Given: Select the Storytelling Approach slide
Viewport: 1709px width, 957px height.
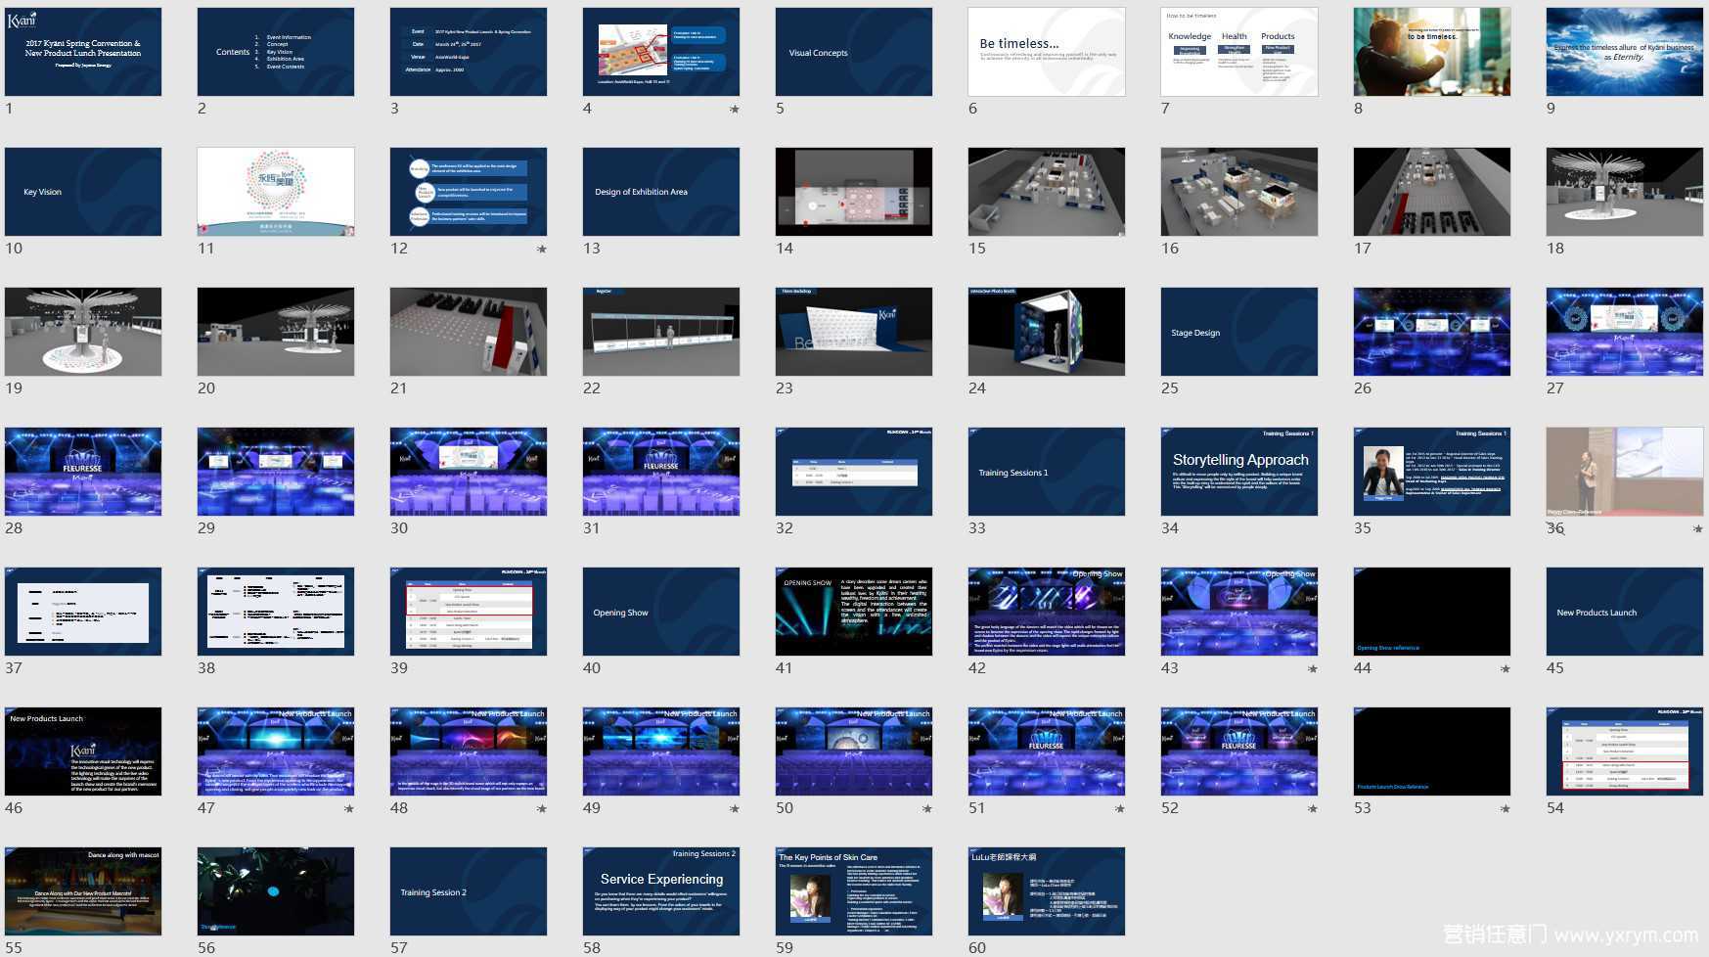Looking at the screenshot, I should (1239, 472).
